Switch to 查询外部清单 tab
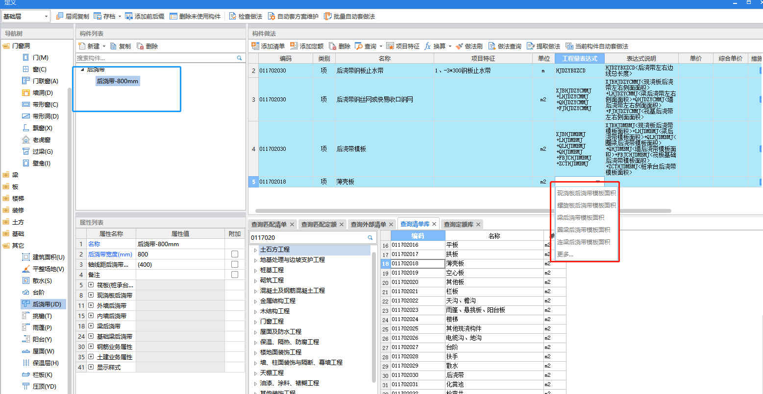 (369, 224)
